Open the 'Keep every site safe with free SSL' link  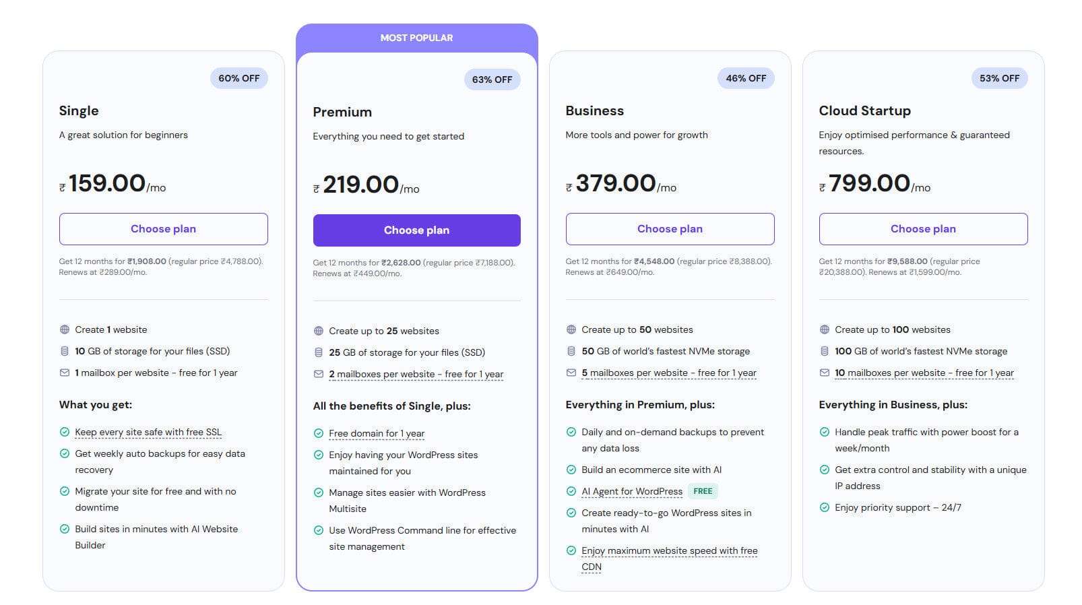[x=148, y=432]
